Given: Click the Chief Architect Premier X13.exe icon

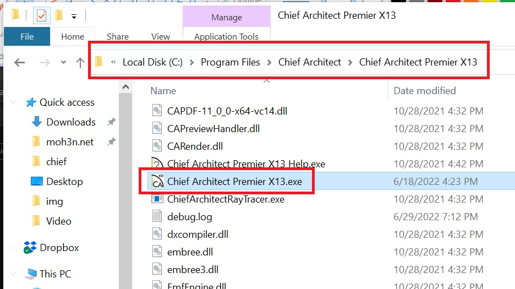Looking at the screenshot, I should [157, 182].
